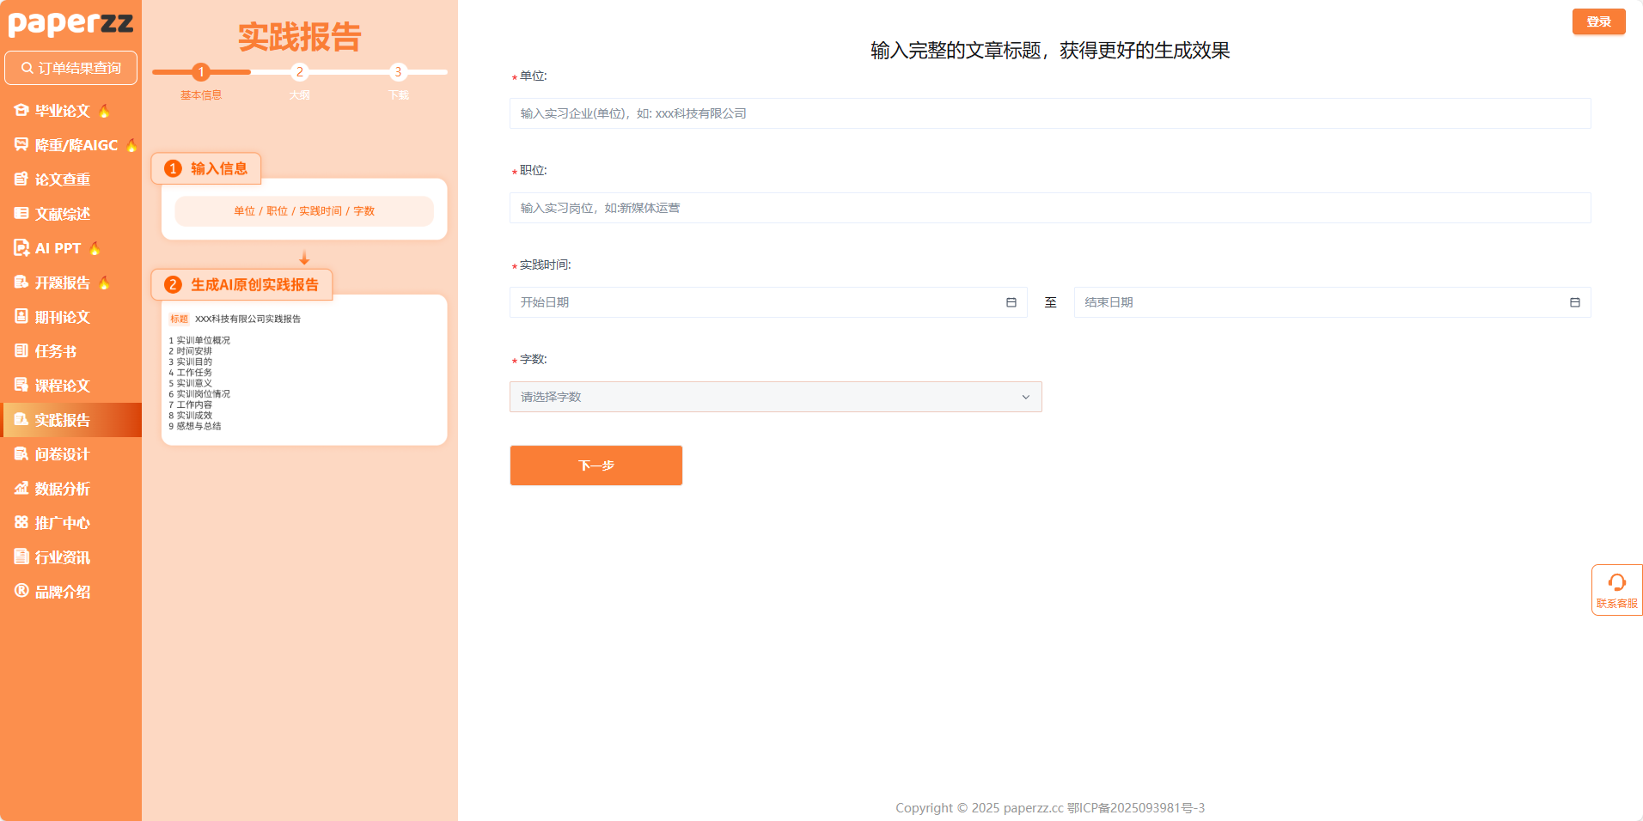Image resolution: width=1643 pixels, height=821 pixels.
Task: Open the 联系客服 headset support widget
Action: (1616, 590)
